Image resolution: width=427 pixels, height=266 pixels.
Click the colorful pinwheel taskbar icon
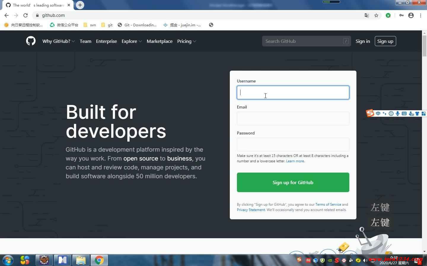pos(25,260)
